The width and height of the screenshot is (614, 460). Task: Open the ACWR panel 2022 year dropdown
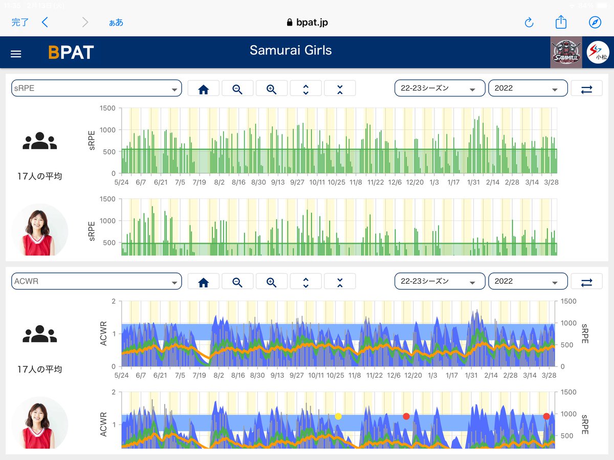point(528,281)
